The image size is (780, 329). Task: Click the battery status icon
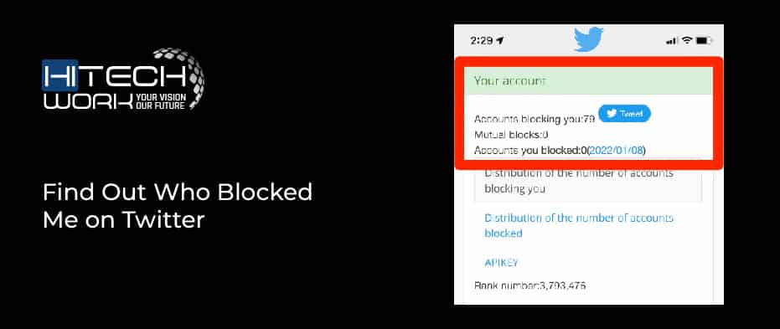[704, 41]
